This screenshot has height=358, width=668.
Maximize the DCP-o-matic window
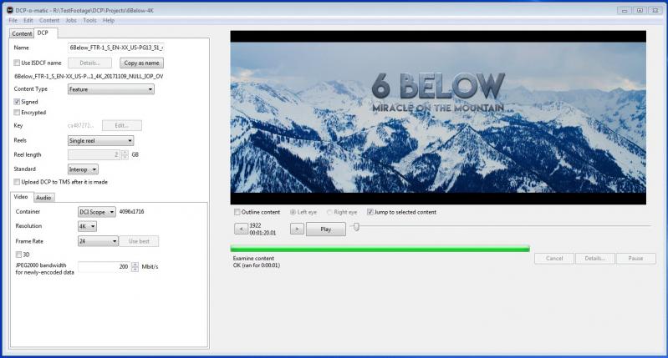(640, 11)
